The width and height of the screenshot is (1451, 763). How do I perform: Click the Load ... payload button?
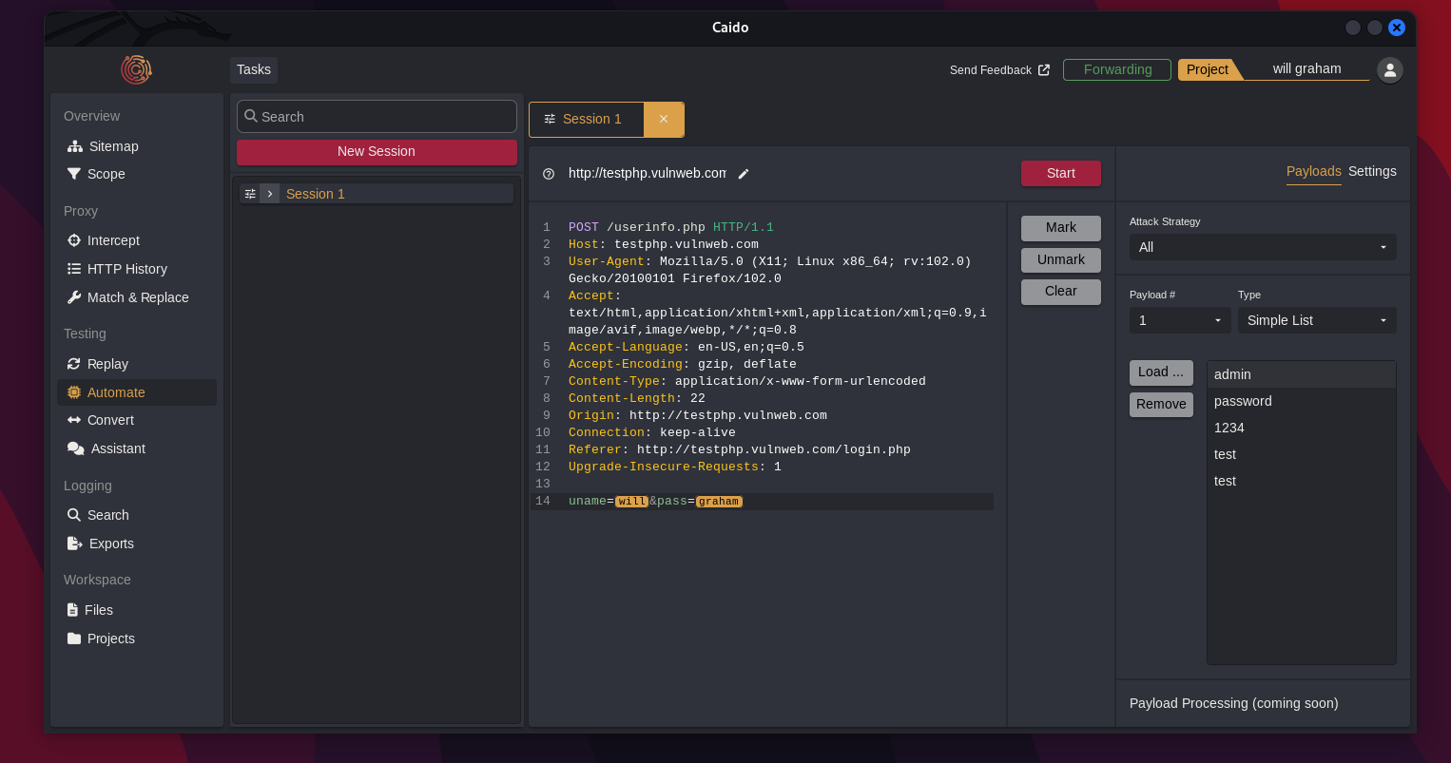(1161, 372)
